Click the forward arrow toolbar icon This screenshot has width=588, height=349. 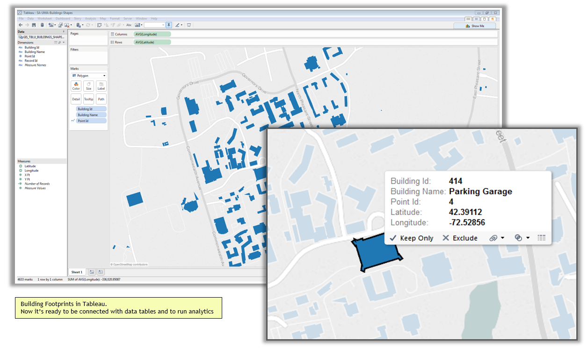(x=27, y=25)
